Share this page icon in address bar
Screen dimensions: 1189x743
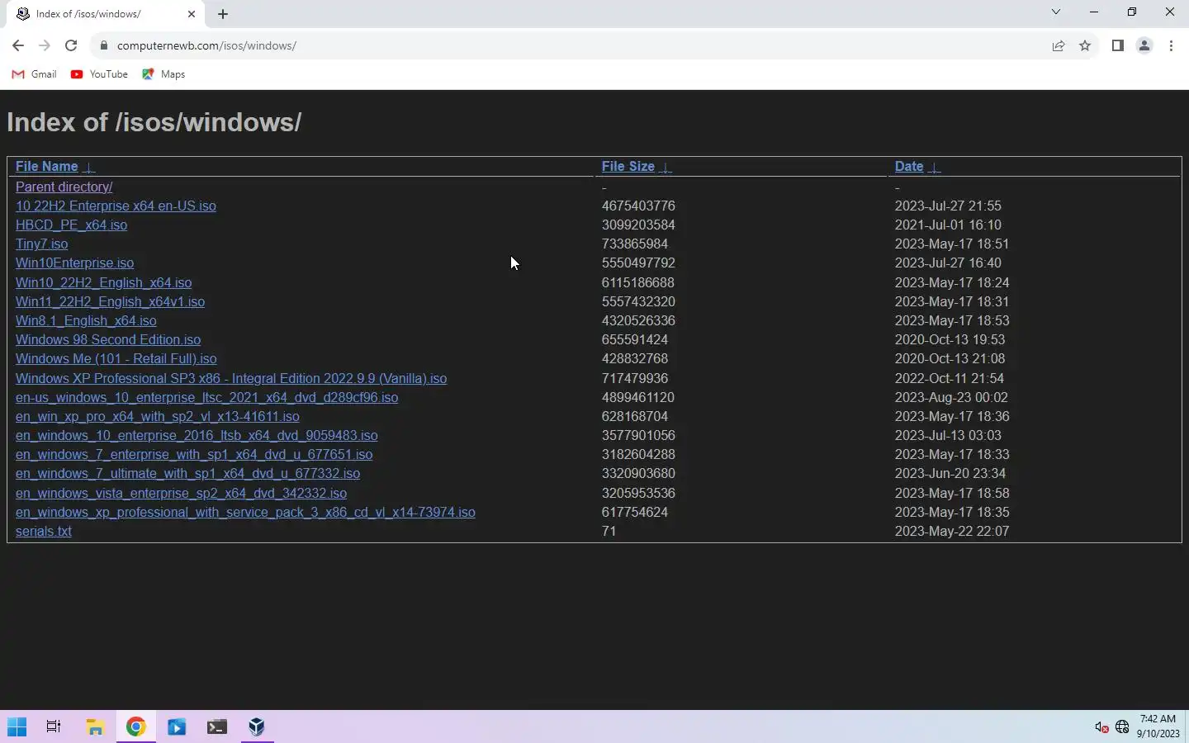pos(1059,45)
